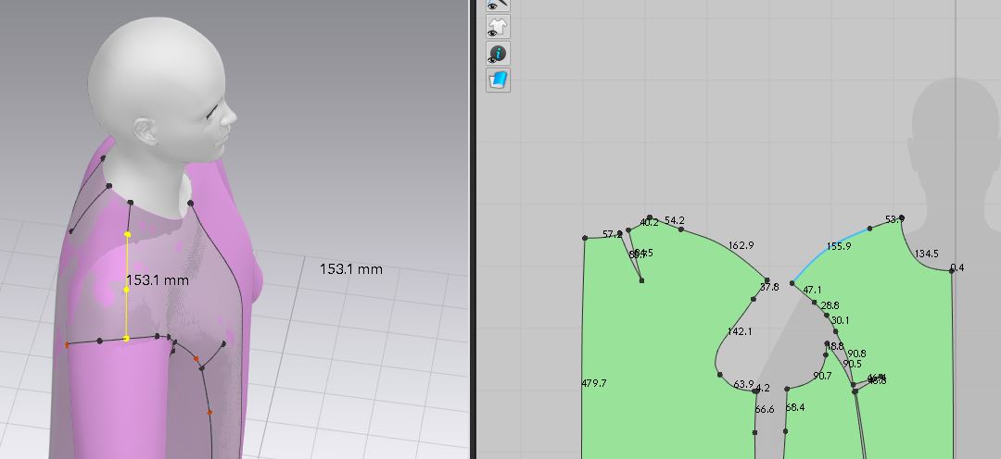Select the top-left corner point of left pattern
The width and height of the screenshot is (1001, 459).
pyautogui.click(x=585, y=238)
